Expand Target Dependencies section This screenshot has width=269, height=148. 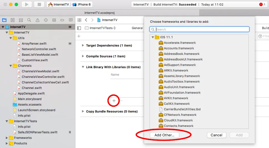(x=83, y=45)
